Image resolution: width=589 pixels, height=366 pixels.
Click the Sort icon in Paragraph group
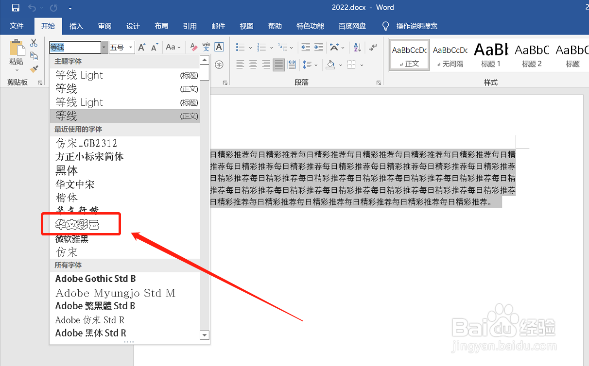coord(357,47)
